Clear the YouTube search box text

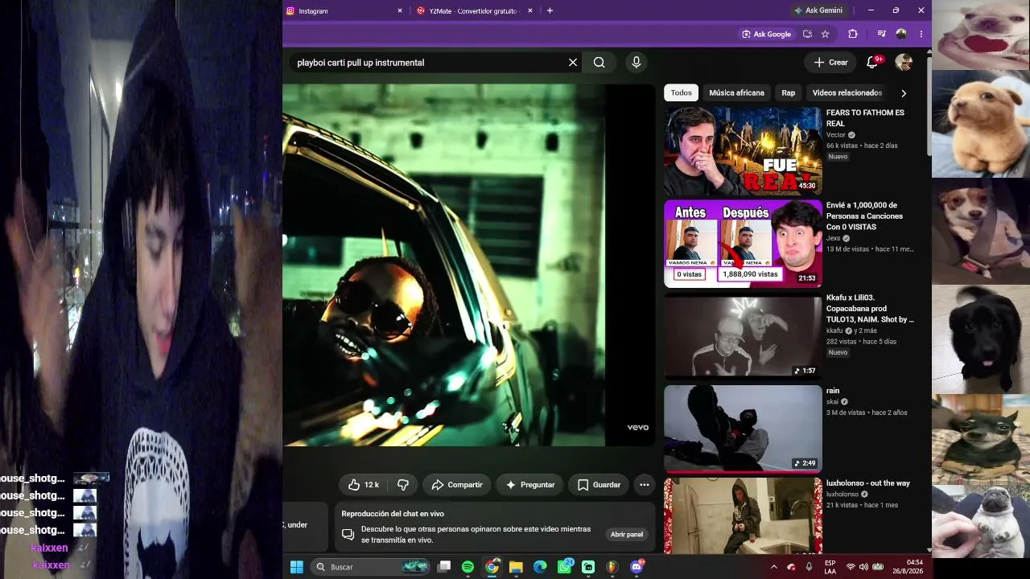[573, 63]
